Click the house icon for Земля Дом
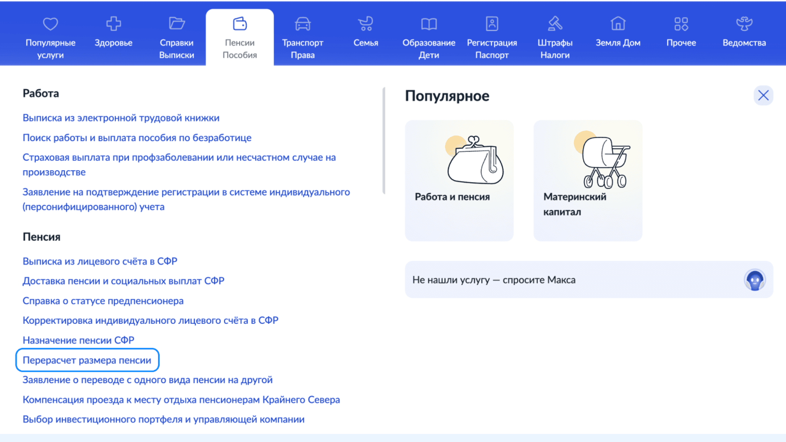This screenshot has height=442, width=786. pyautogui.click(x=618, y=24)
